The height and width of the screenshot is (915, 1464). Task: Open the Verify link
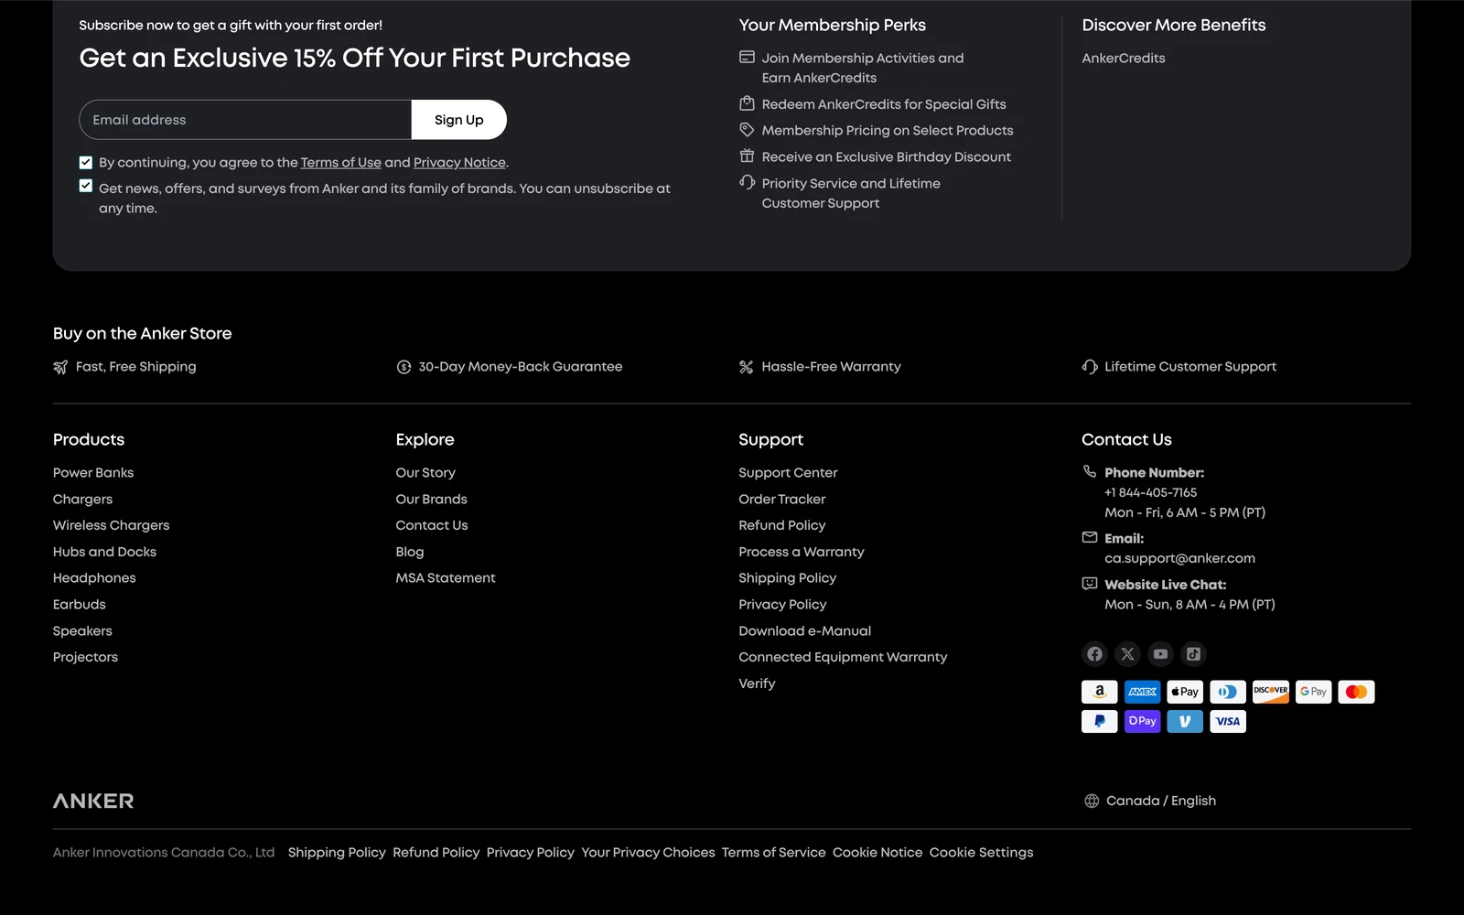(757, 684)
